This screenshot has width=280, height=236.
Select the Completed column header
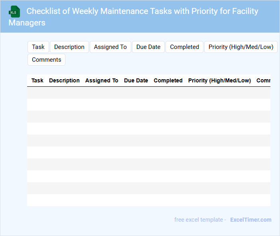pos(168,80)
